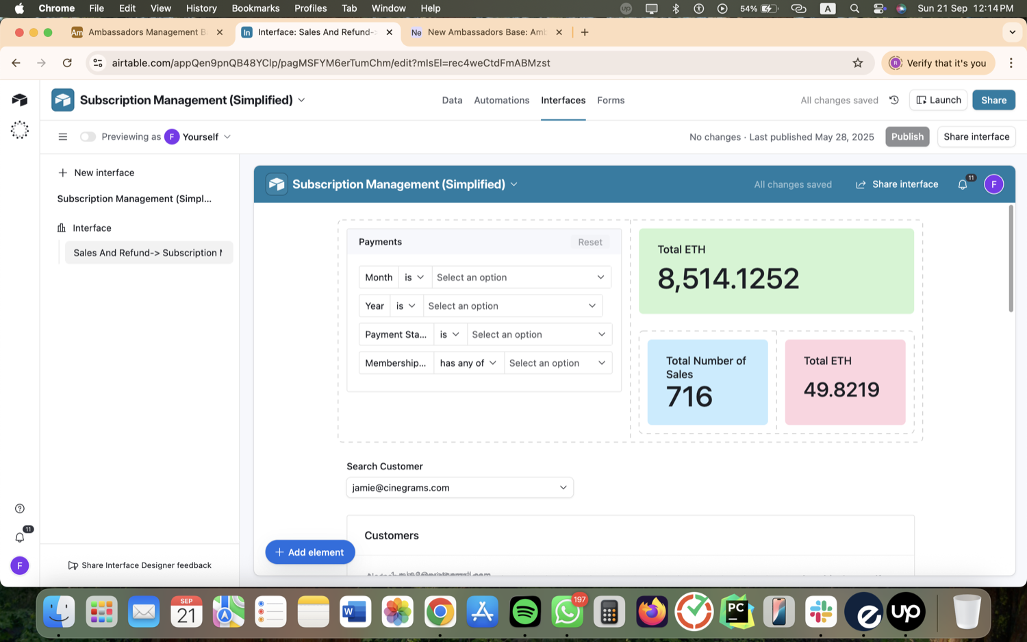Click the dotted circle icon in left rail
Image resolution: width=1027 pixels, height=642 pixels.
20,130
